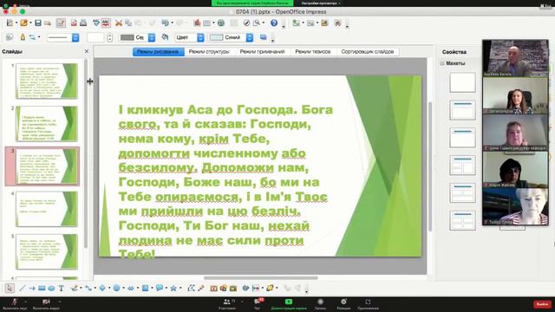
Task: Click the line width stepper arrows
Action: (110, 37)
